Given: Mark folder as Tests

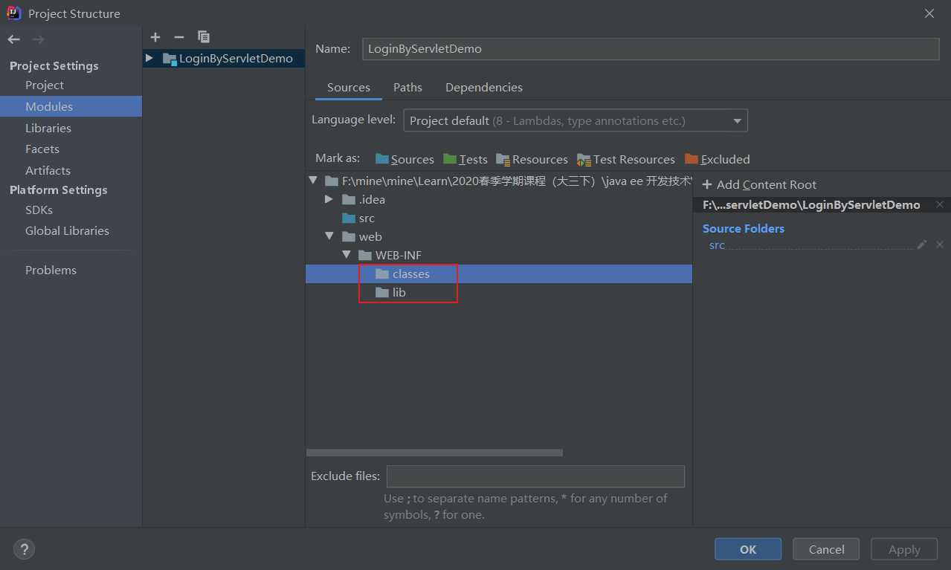Looking at the screenshot, I should point(465,159).
